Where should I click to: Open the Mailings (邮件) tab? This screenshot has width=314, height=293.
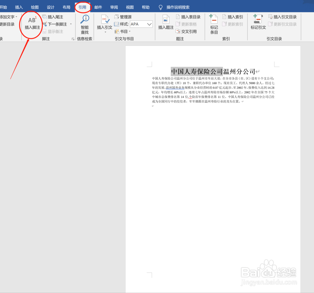click(x=98, y=7)
